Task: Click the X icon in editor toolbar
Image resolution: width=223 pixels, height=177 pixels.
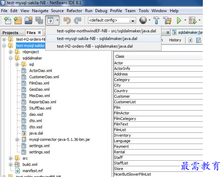Action: pyautogui.click(x=190, y=40)
